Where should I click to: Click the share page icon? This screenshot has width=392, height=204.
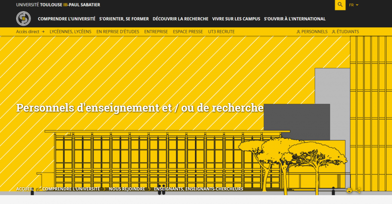tap(359, 190)
